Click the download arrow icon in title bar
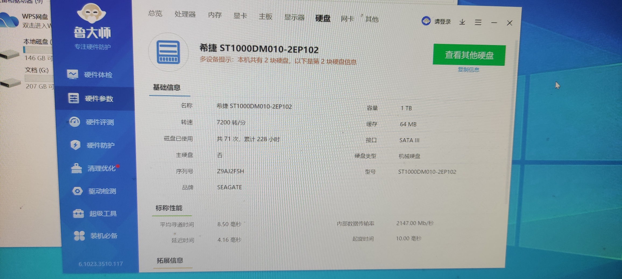 pos(462,22)
